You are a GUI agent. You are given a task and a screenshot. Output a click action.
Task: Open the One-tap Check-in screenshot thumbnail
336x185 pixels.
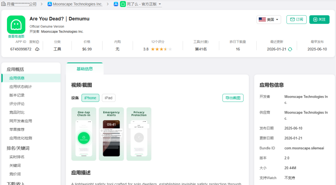tap(84, 134)
